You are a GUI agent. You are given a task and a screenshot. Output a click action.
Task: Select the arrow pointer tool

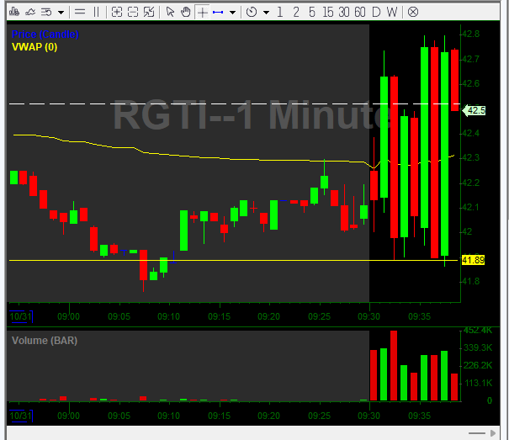pos(170,13)
